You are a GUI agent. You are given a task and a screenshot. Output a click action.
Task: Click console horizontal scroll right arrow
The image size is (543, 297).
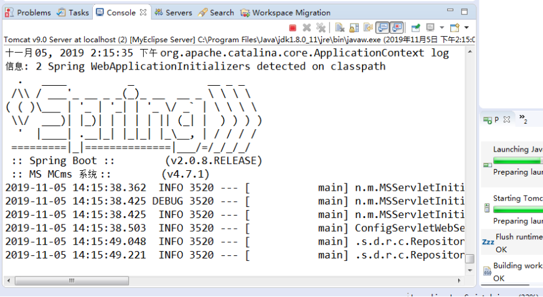point(460,280)
